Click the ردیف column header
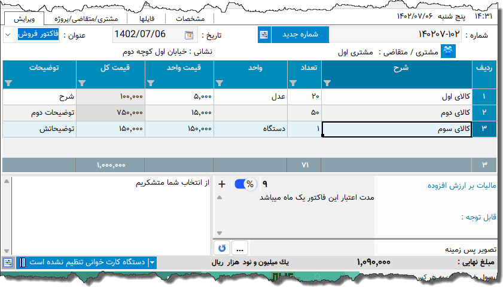503x287 pixels. point(484,74)
